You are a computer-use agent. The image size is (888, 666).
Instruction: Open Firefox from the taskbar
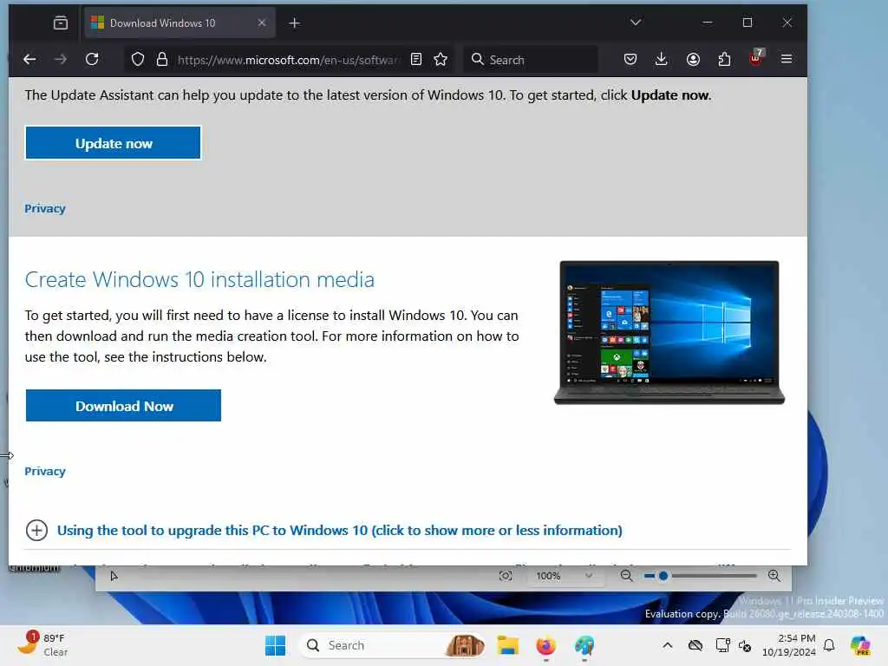click(546, 645)
